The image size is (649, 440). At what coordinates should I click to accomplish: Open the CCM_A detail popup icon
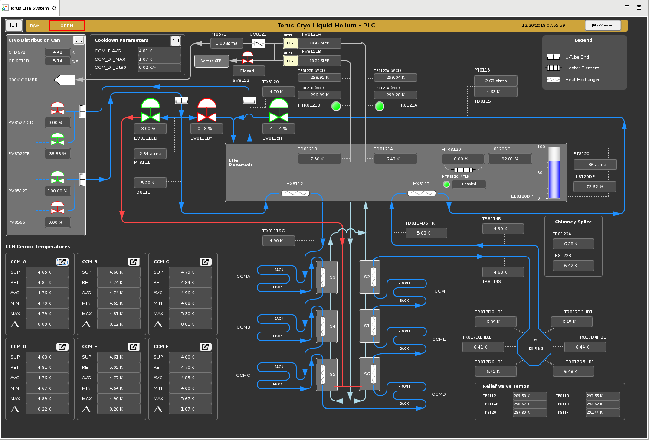pos(62,262)
